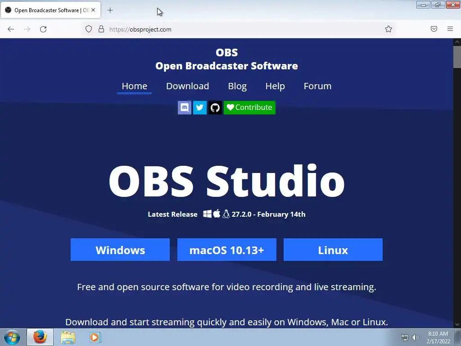Download OBS for macOS 10.13+
Viewport: 461px width, 346px height.
pos(227,250)
